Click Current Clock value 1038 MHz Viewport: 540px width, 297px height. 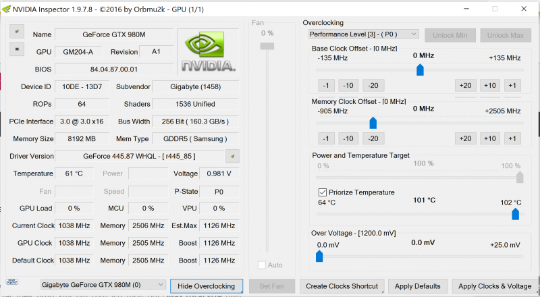(74, 225)
